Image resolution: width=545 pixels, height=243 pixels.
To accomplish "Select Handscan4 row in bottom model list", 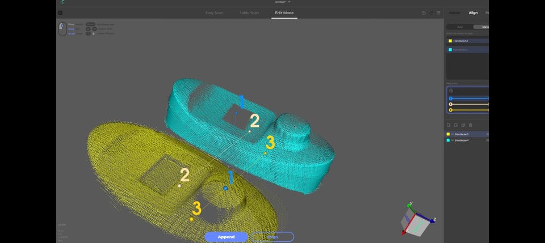I will coord(467,140).
